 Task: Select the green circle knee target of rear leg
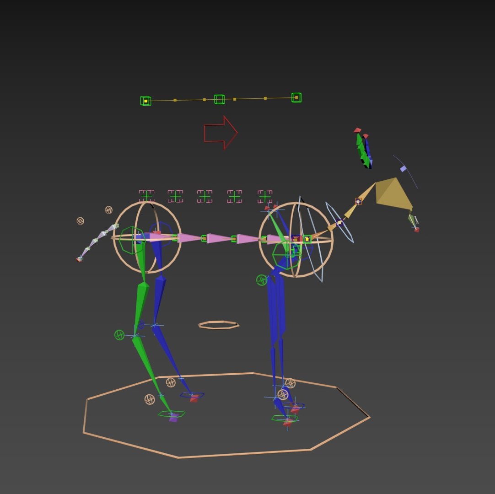tap(119, 335)
